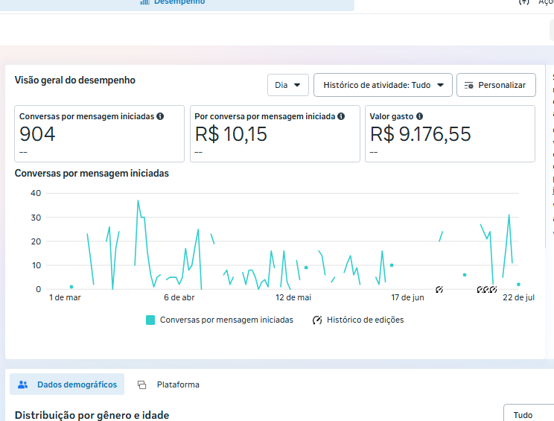
Task: Select the Valor gasto R$ 9.176,55 card
Action: 450,133
